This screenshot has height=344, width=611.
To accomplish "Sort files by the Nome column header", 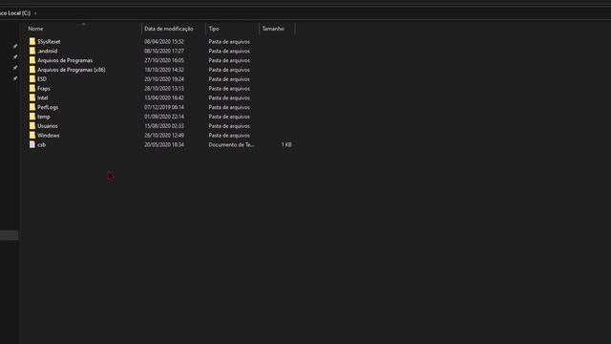I will point(35,29).
